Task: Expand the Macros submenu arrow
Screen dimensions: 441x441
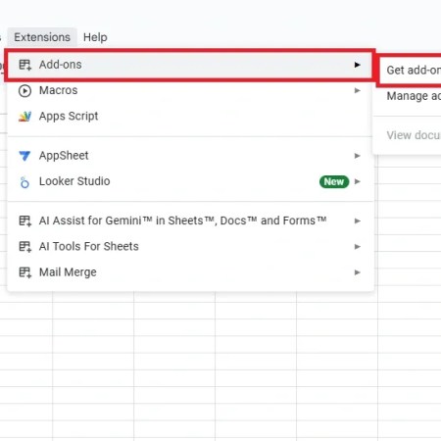Action: click(x=358, y=90)
